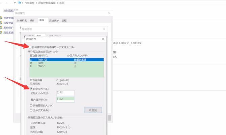Click the 初始大小 input field
Image resolution: width=226 pixels, height=135 pixels.
(x=65, y=93)
